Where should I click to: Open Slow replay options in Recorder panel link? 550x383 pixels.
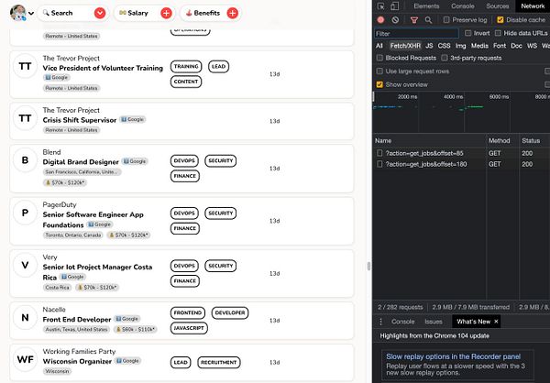[x=453, y=356]
